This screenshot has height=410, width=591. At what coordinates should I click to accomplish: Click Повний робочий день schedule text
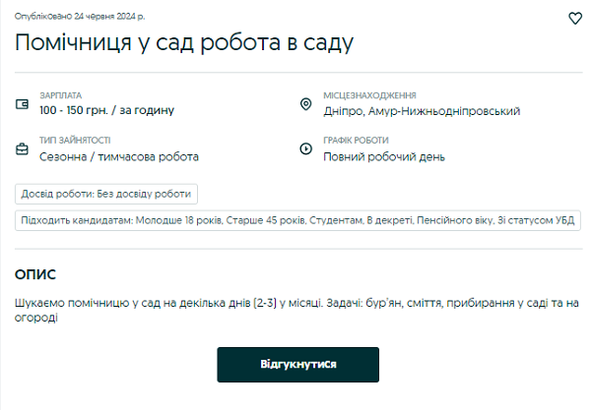click(x=384, y=156)
